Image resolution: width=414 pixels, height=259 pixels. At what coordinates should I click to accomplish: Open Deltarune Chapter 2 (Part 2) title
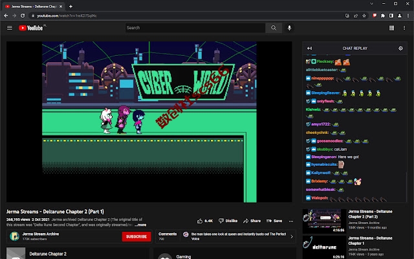click(x=370, y=214)
